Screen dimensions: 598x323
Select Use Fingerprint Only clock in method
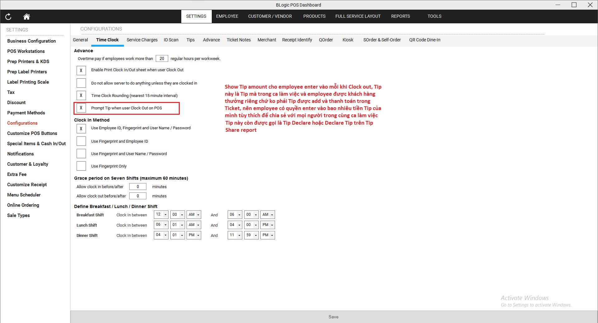tap(81, 166)
